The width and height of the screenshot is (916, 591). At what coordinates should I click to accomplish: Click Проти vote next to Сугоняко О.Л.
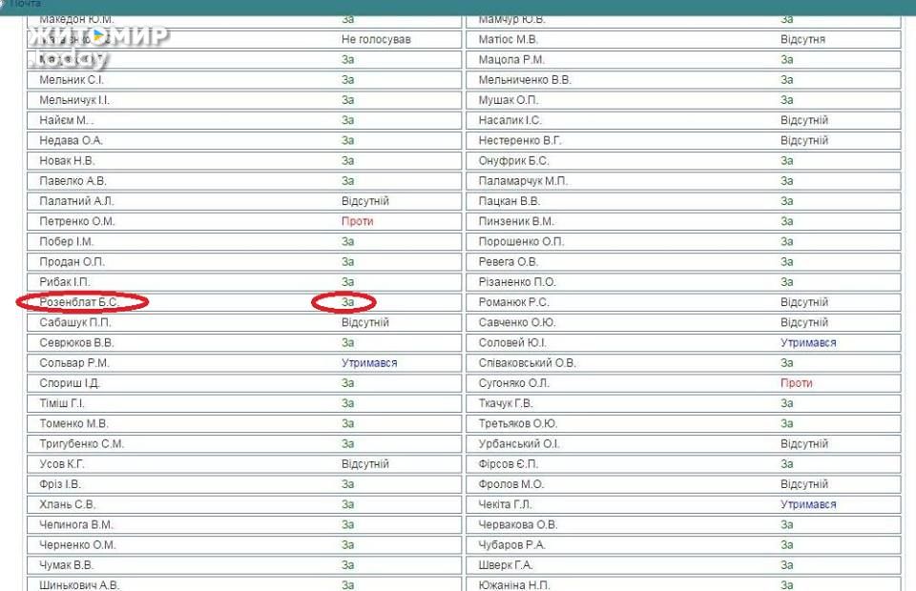click(796, 383)
